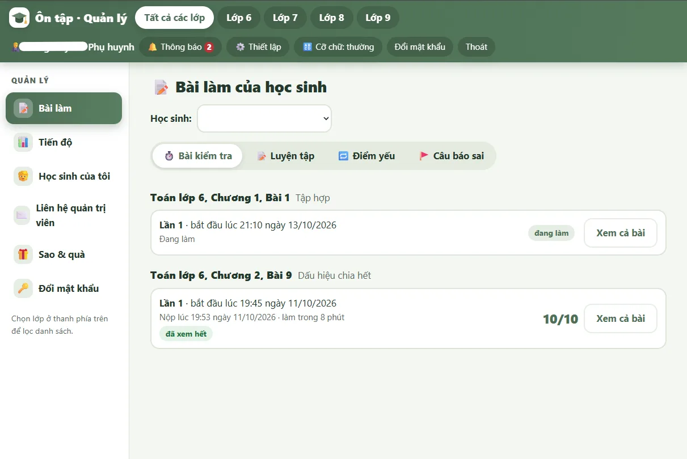The image size is (687, 459).
Task: Filter by Lớp 9
Action: 378,18
